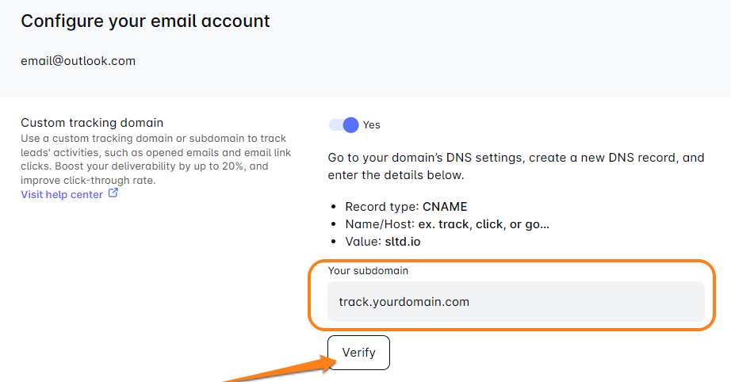The image size is (731, 382).
Task: Select the email@outlook.com address text
Action: 78,60
